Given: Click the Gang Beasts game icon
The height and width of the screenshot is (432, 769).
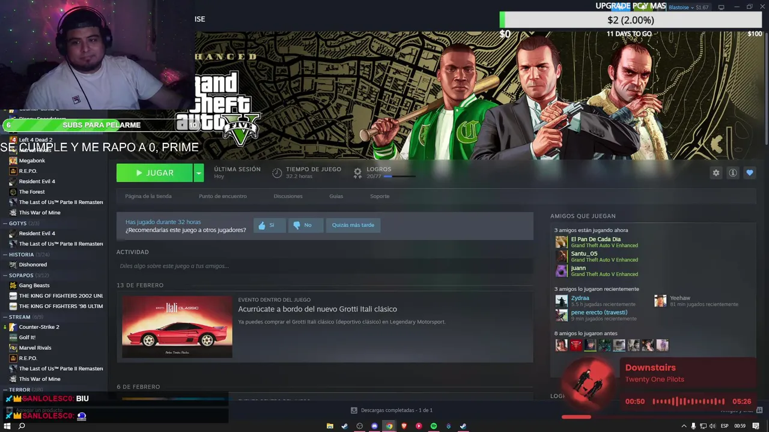Looking at the screenshot, I should pos(13,286).
